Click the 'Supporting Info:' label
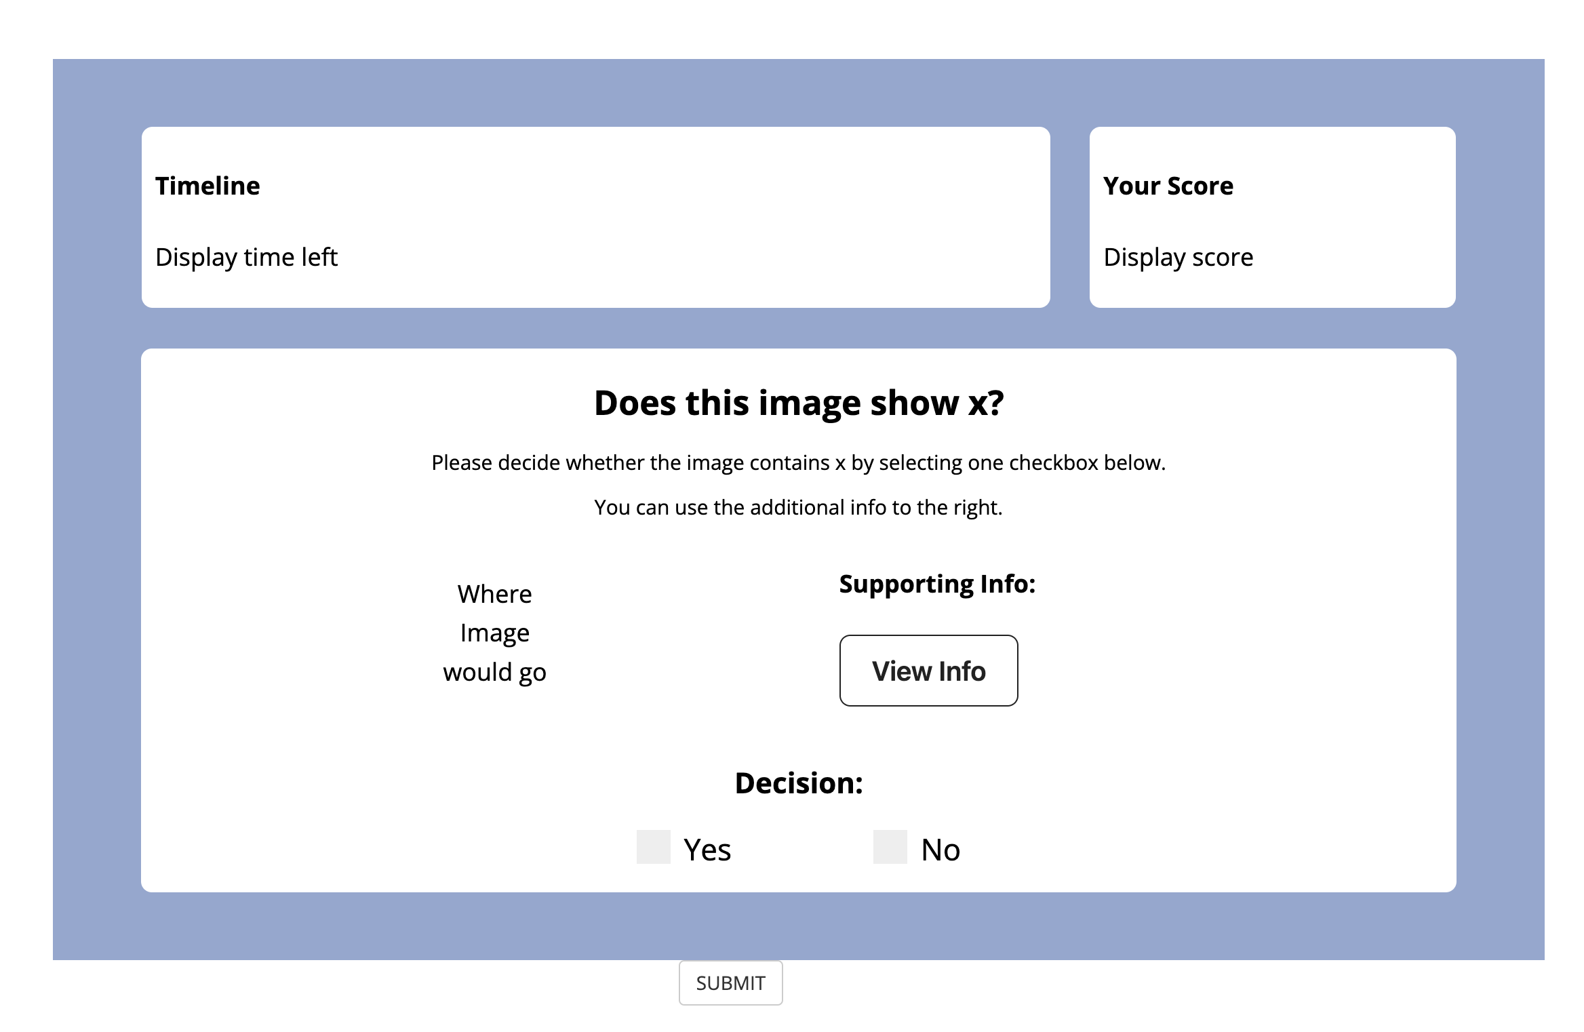Image resolution: width=1584 pixels, height=1032 pixels. pyautogui.click(x=937, y=584)
